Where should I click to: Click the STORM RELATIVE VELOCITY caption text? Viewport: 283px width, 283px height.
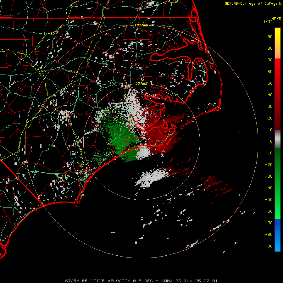point(97,281)
